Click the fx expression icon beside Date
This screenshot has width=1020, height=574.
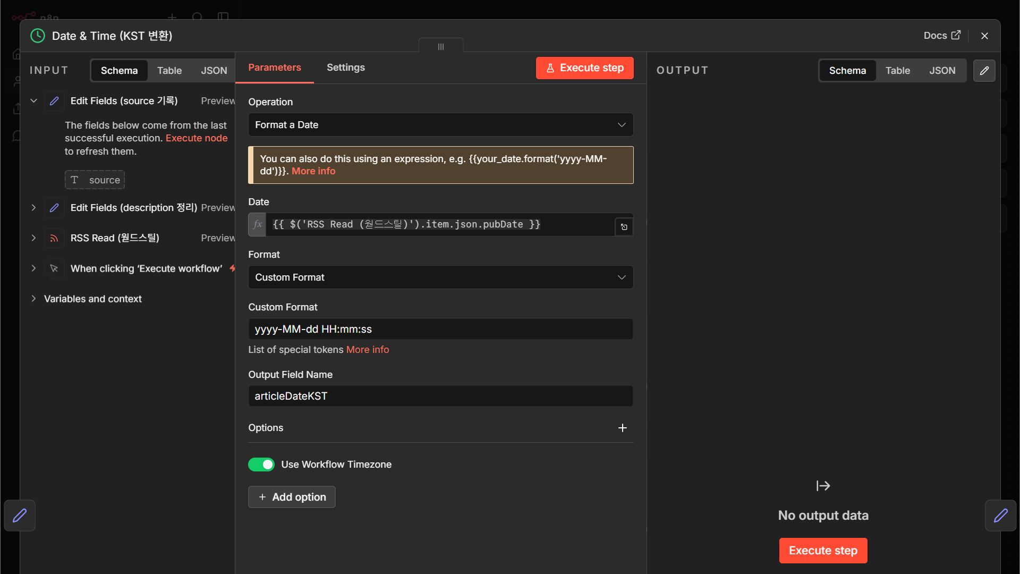pos(258,224)
